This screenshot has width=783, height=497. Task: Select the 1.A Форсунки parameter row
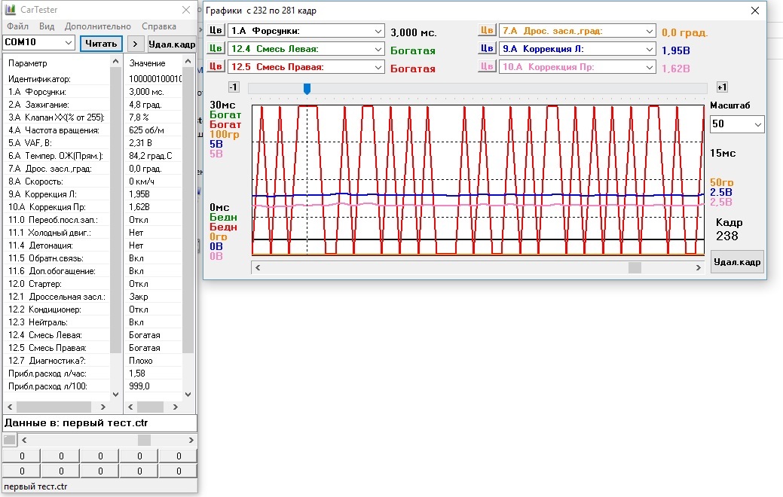[x=57, y=92]
